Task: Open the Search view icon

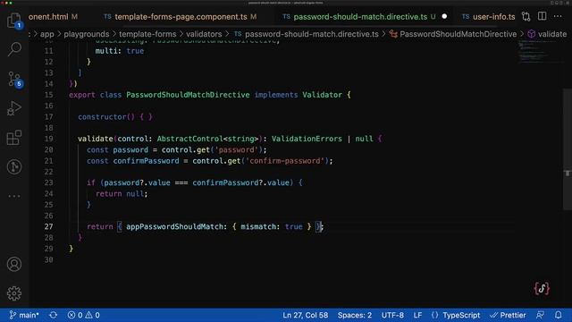Action: click(14, 49)
